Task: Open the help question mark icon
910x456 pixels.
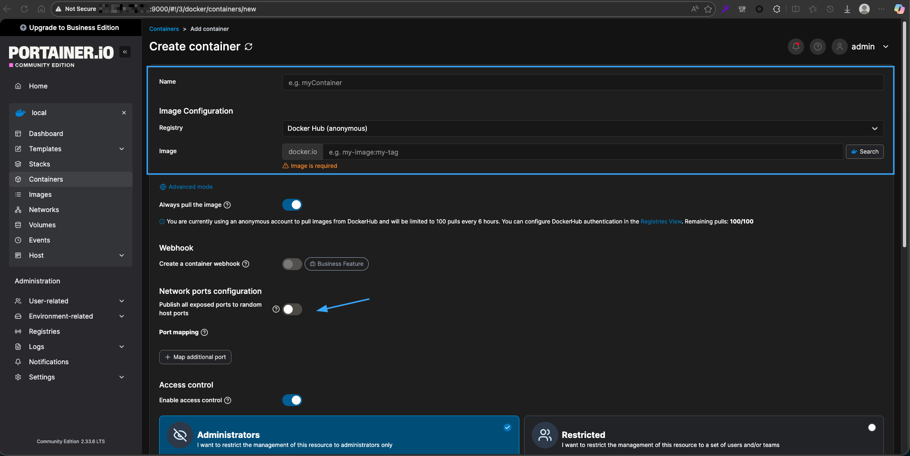Action: (817, 47)
